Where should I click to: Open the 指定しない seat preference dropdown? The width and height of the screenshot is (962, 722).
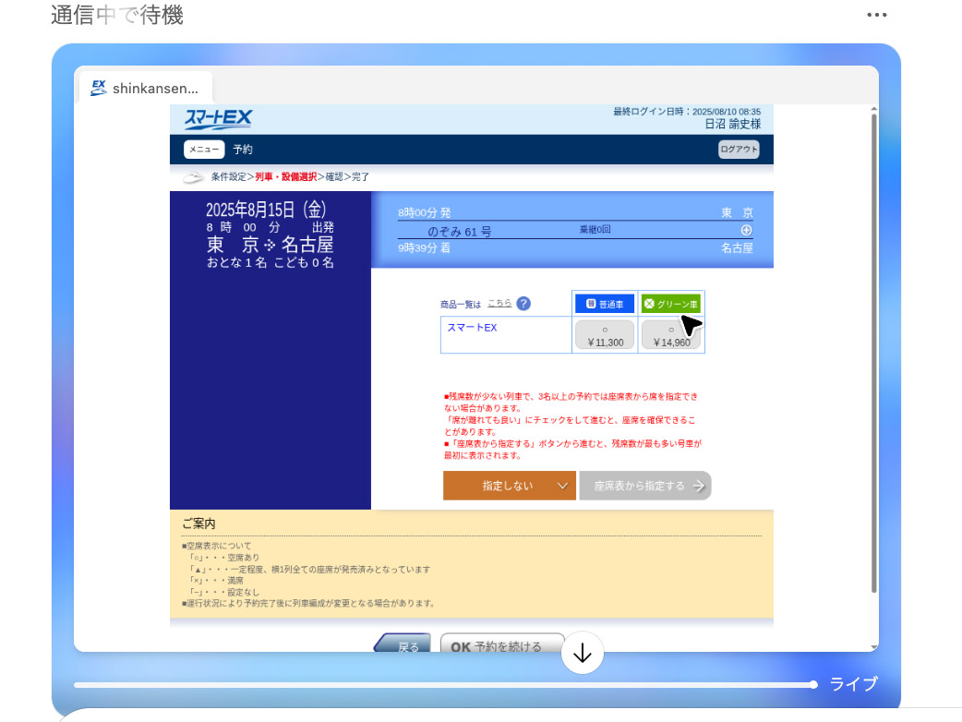[510, 486]
